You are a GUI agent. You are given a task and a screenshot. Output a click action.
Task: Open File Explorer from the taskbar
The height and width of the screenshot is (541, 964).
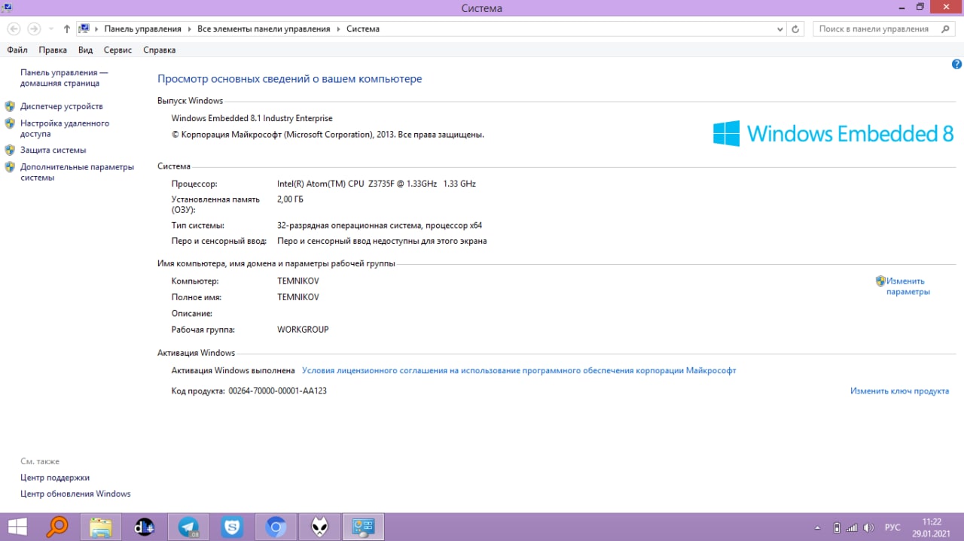101,527
